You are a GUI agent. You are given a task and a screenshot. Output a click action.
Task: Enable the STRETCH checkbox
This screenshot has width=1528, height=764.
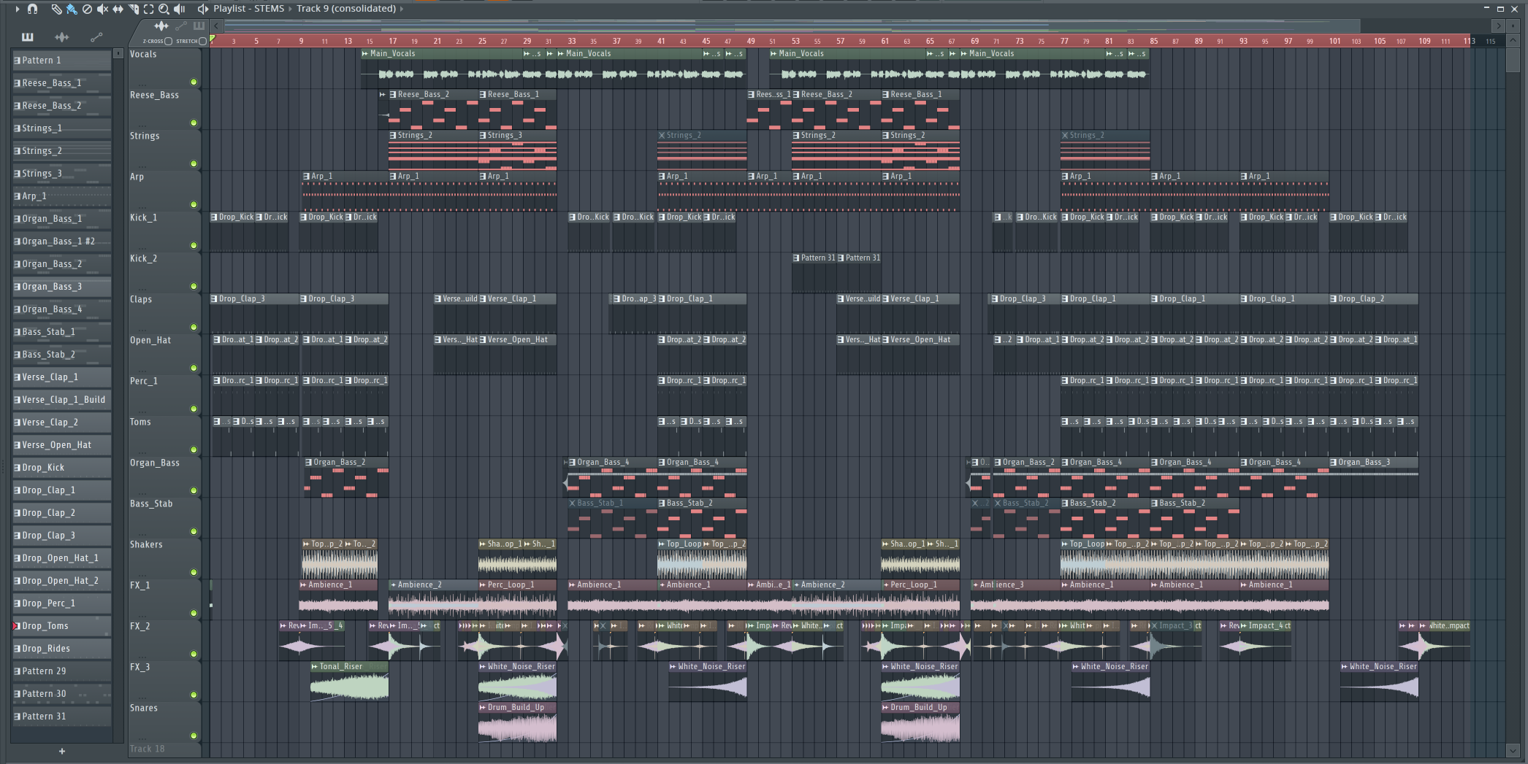click(203, 41)
